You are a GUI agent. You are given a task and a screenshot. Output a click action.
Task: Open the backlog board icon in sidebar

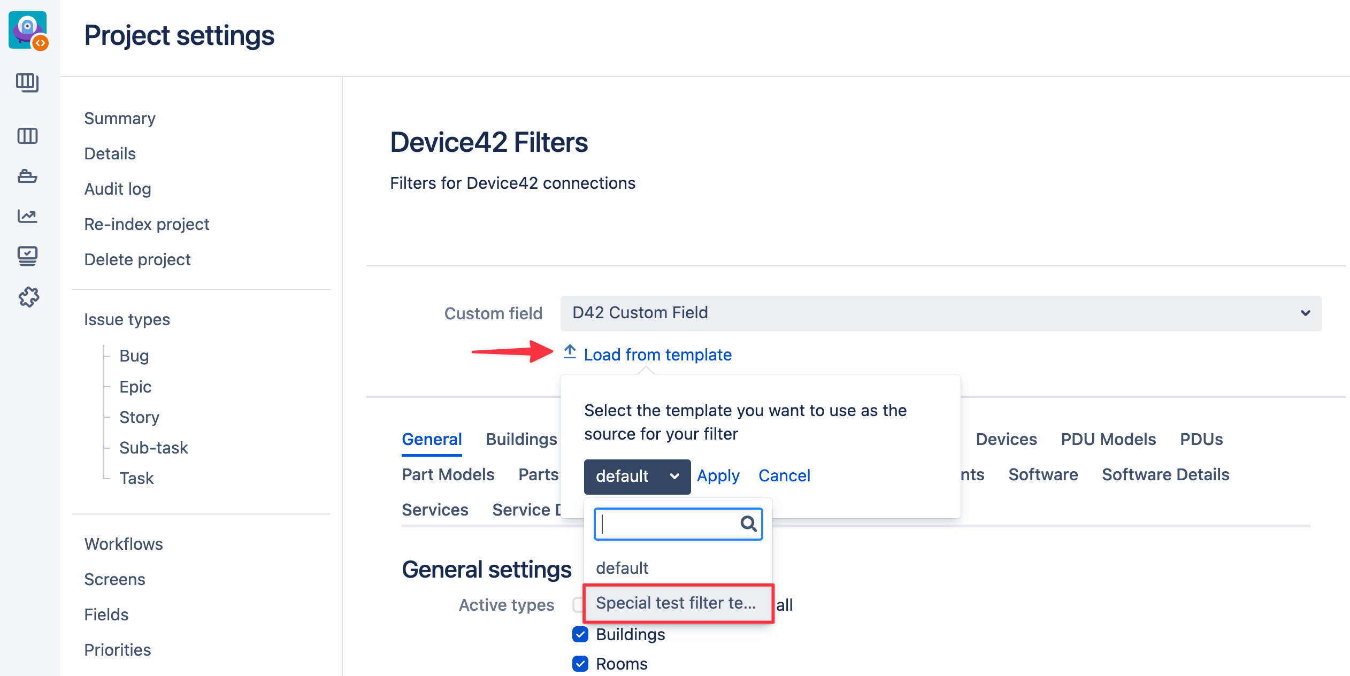pyautogui.click(x=27, y=83)
